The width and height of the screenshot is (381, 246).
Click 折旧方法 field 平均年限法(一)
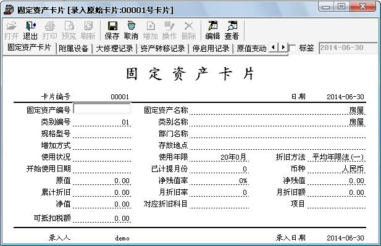[x=337, y=157]
